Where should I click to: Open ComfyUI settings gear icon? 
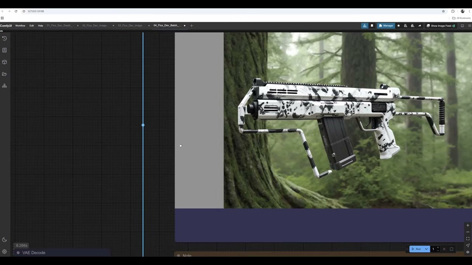point(4,252)
